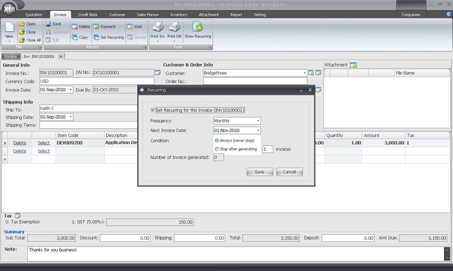Open the Report ribbon tab
The height and width of the screenshot is (271, 453).
(236, 15)
